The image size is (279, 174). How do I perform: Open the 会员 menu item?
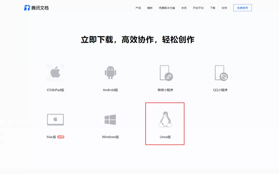(184, 8)
